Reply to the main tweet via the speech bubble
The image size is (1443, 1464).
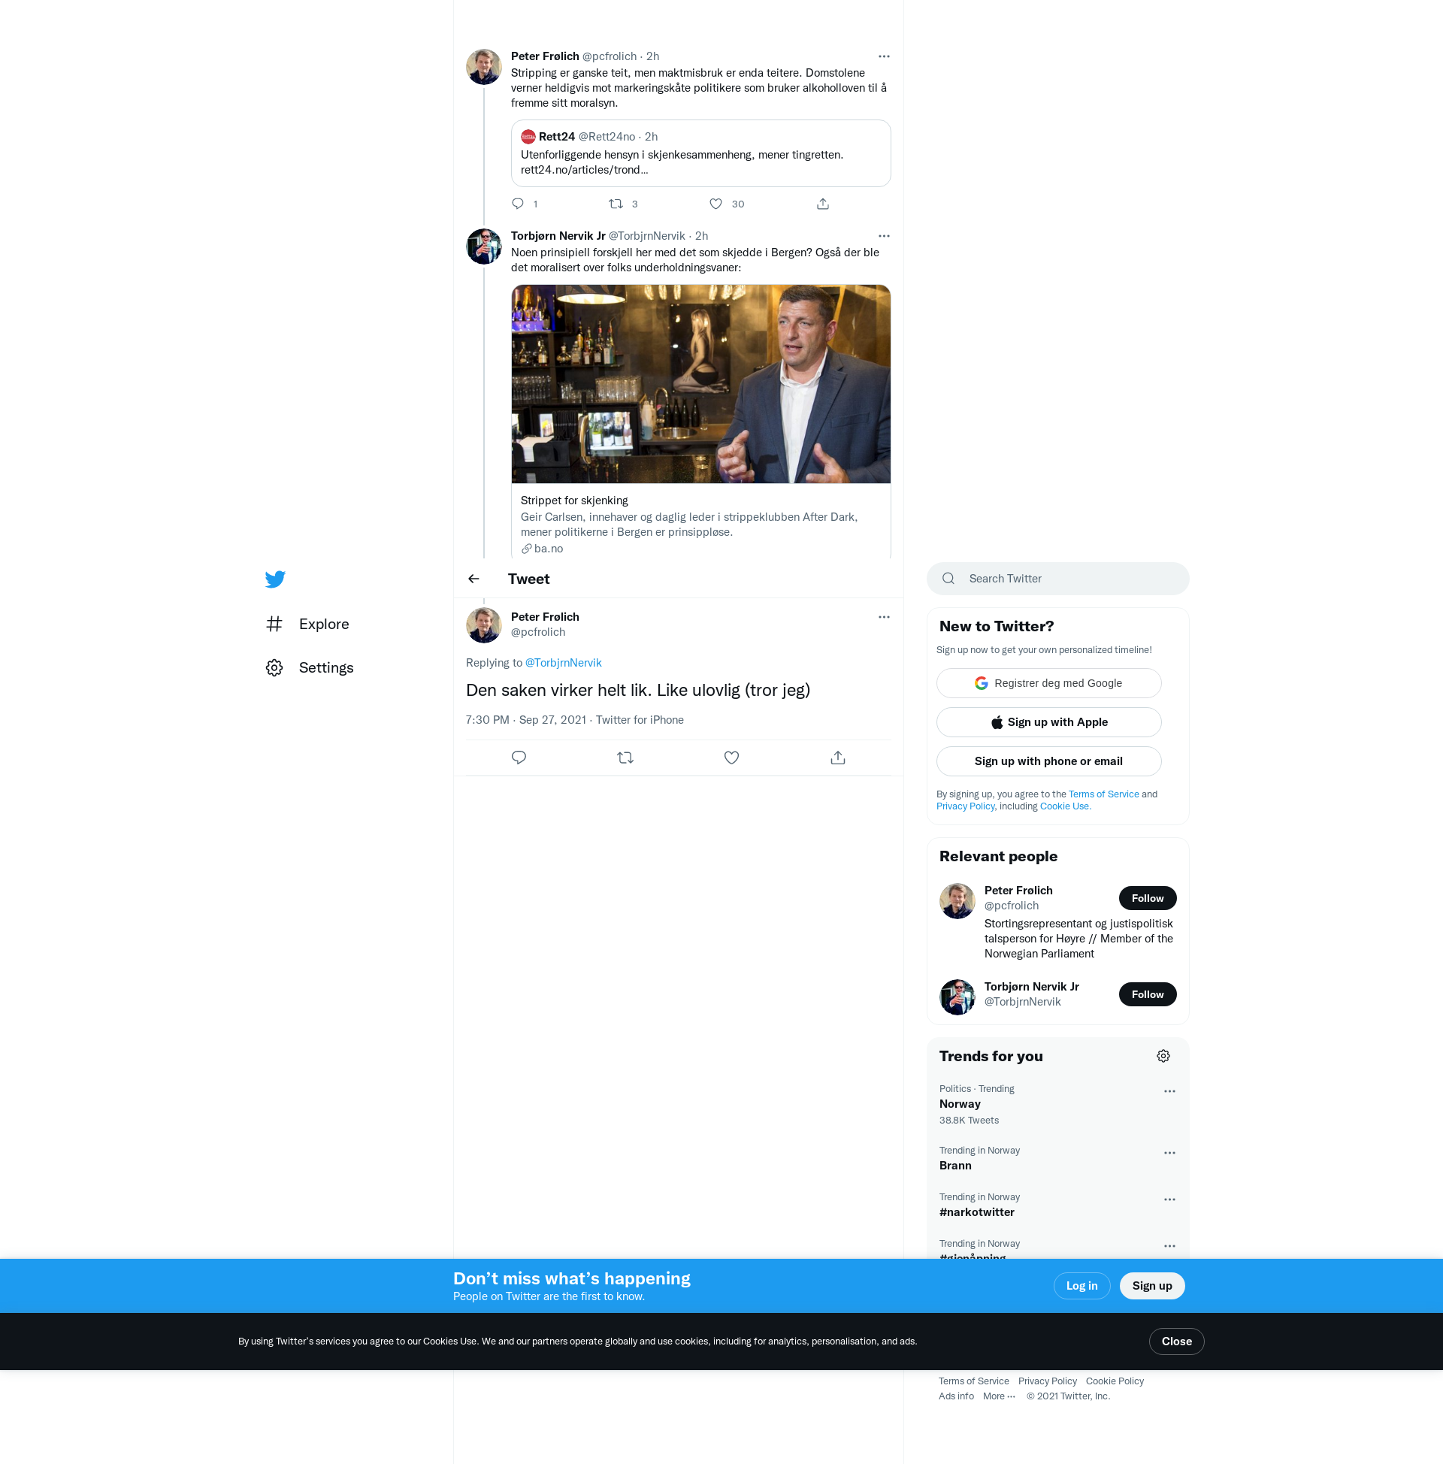tap(519, 758)
